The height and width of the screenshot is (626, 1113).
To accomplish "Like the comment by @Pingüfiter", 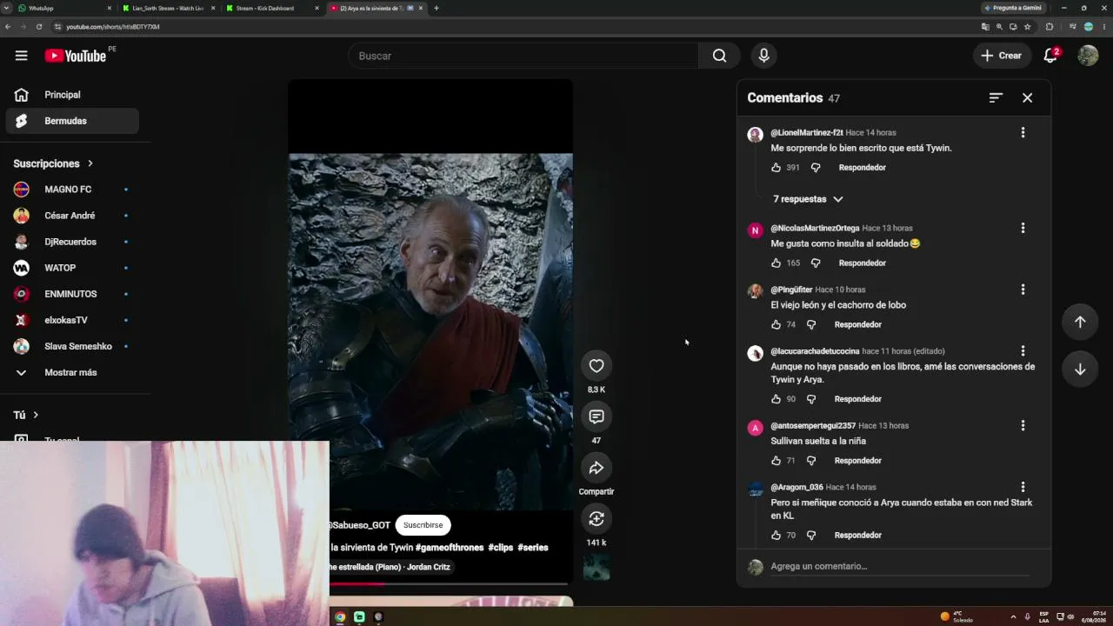I will coord(776,325).
